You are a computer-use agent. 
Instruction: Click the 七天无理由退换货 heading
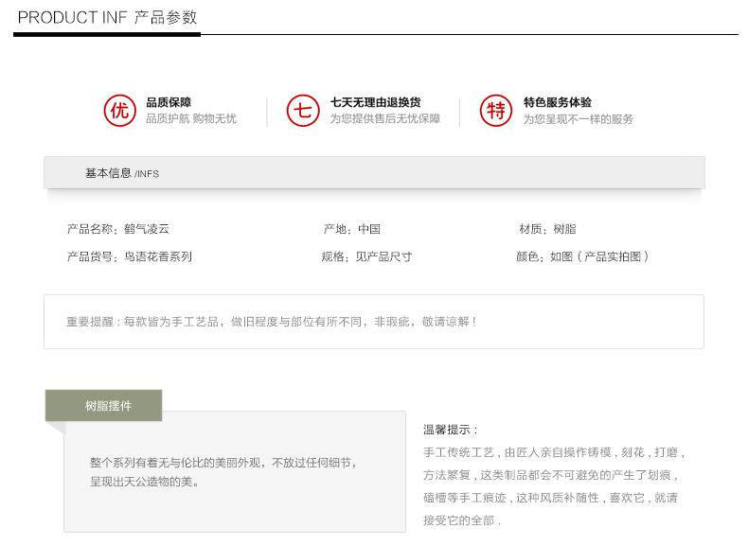click(x=375, y=102)
